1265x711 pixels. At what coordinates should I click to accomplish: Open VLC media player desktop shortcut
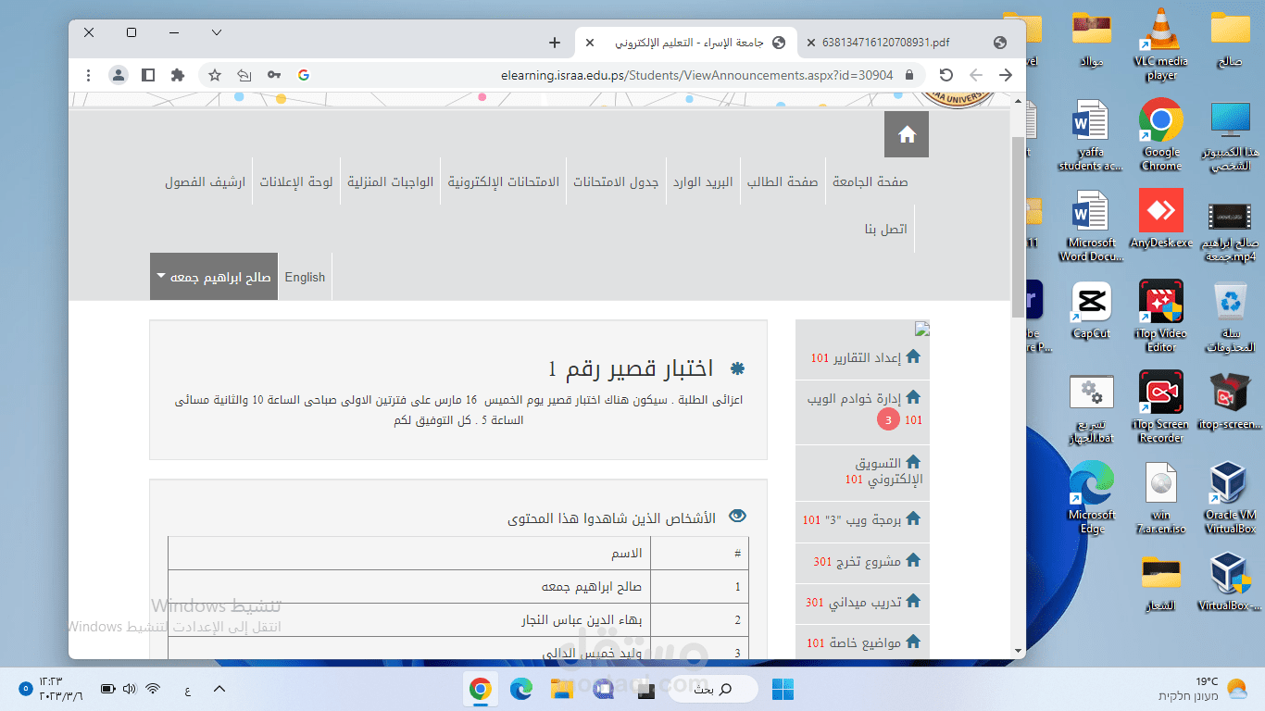pyautogui.click(x=1160, y=44)
